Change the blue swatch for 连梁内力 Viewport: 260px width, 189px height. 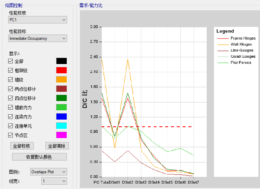tap(61, 117)
